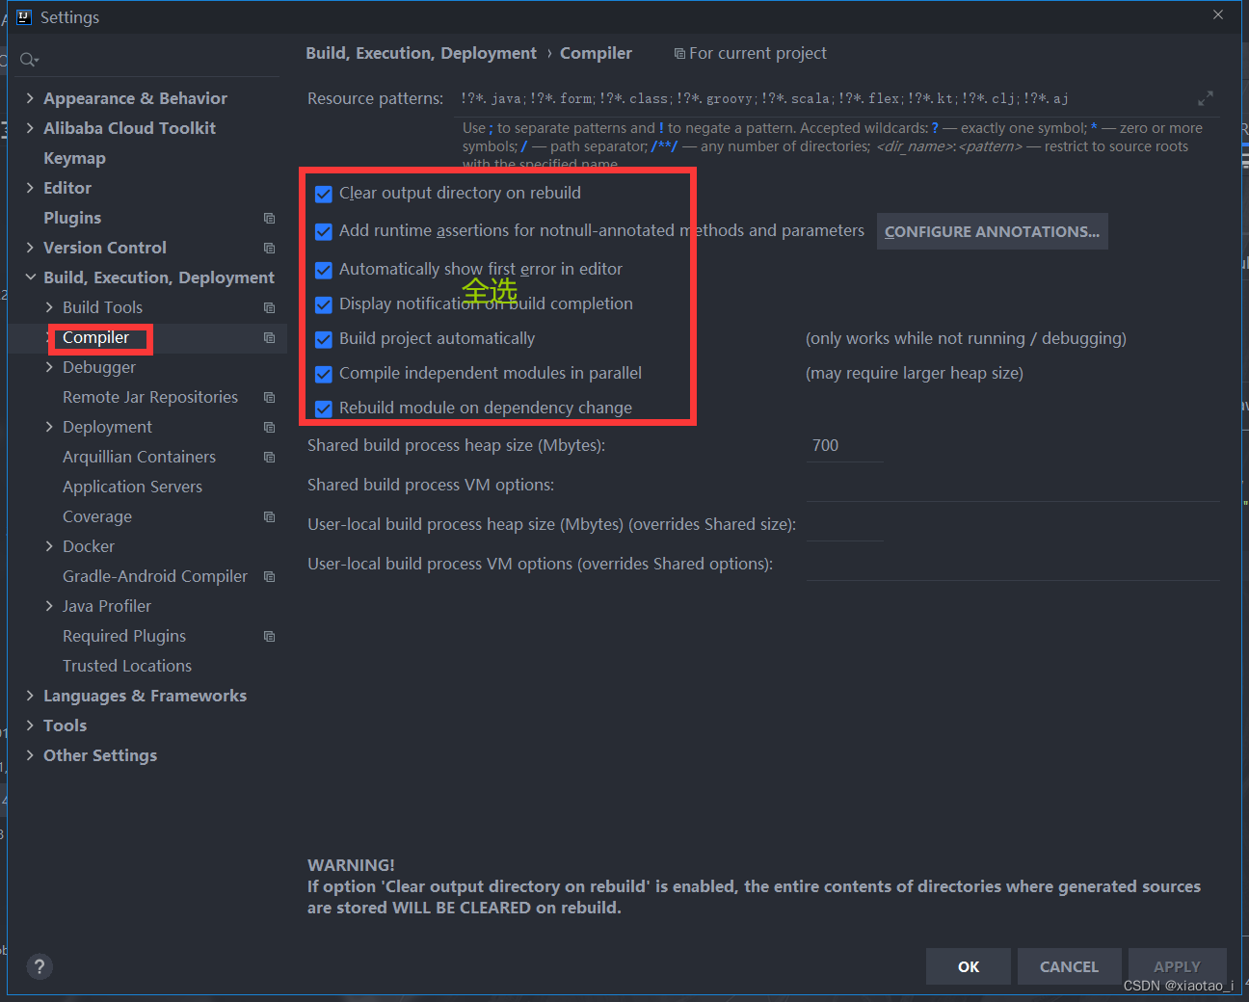The width and height of the screenshot is (1249, 1002).
Task: Disable 'Build project automatically'
Action: (323, 339)
